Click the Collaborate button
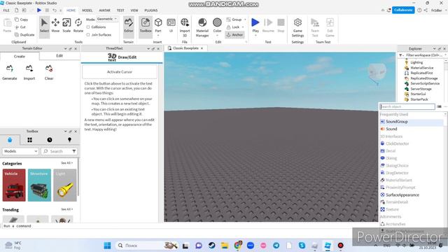This screenshot has width=448, height=252. [403, 10]
